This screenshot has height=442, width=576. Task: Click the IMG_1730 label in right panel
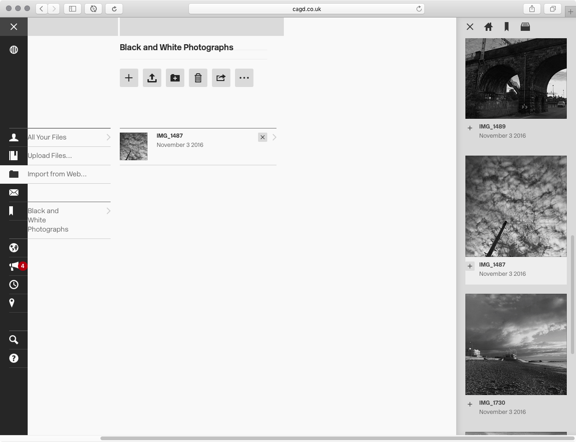[492, 403]
